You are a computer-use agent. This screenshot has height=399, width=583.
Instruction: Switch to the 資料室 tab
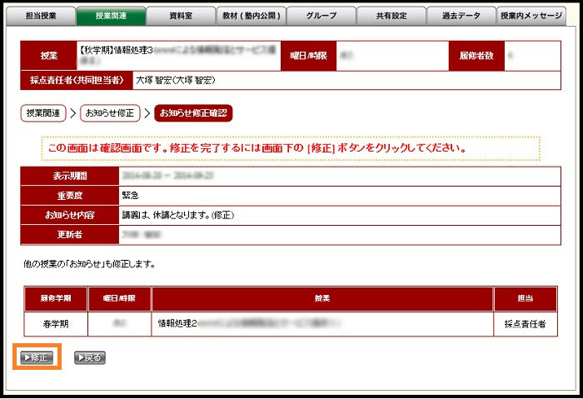[x=181, y=16]
